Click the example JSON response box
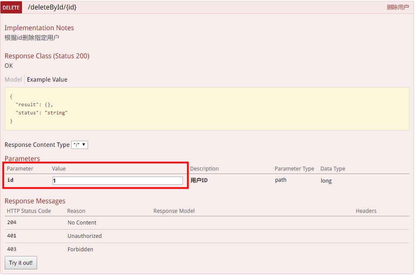The height and width of the screenshot is (275, 415). click(207, 109)
